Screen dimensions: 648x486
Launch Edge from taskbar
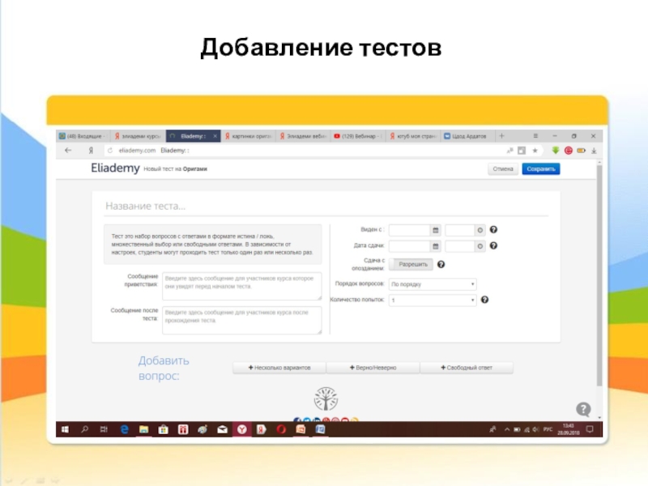[124, 429]
